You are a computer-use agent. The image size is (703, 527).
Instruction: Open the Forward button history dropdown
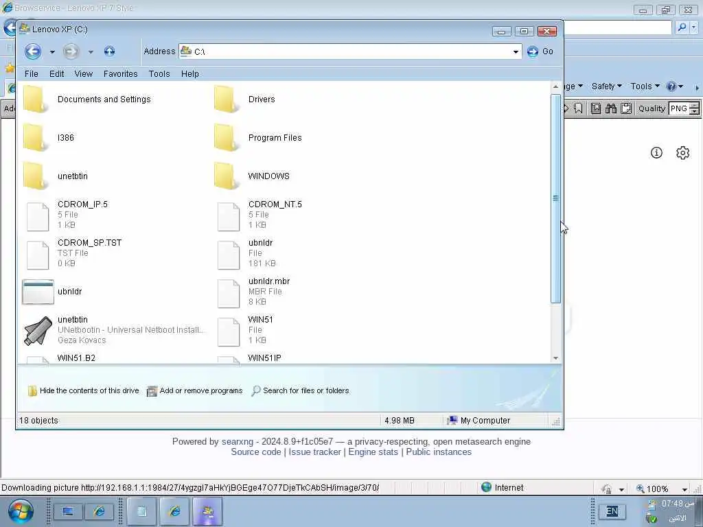tap(91, 52)
